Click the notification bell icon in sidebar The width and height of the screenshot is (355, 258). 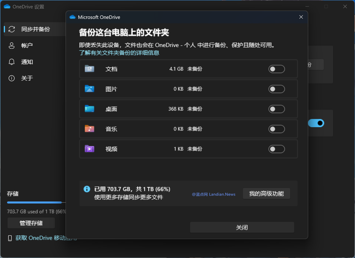[12, 62]
